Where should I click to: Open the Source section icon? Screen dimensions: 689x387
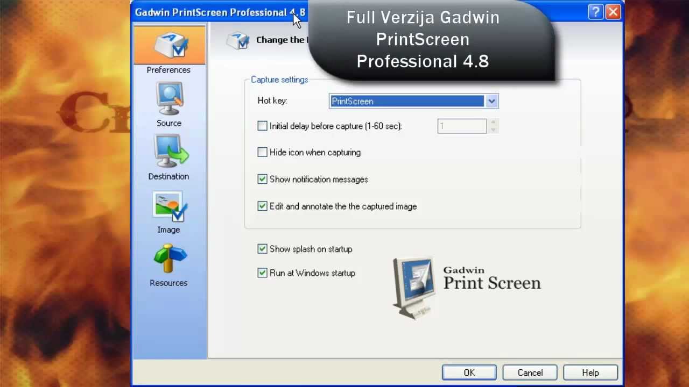(x=170, y=98)
